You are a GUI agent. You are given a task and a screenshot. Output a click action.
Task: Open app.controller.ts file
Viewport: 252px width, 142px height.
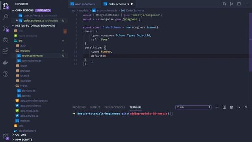pyautogui.click(x=39, y=106)
